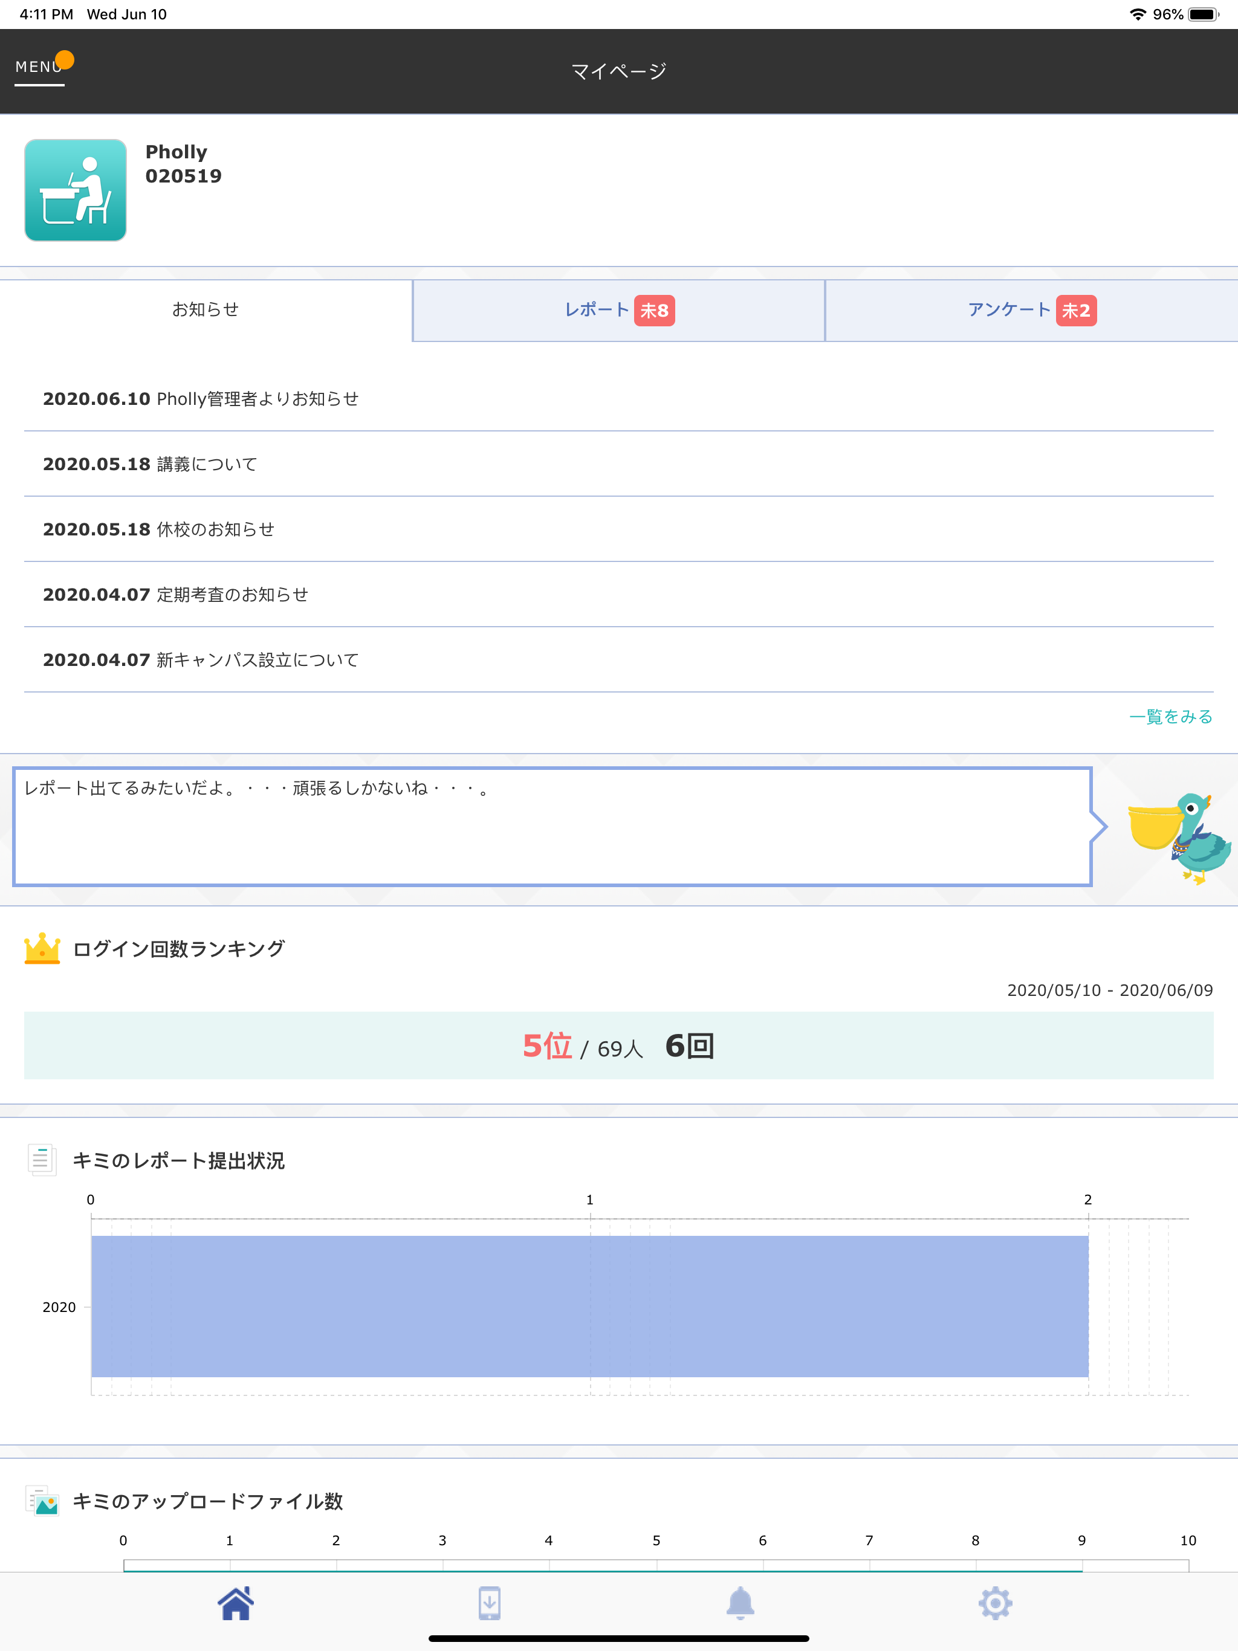
Task: Tap the キミのアップロードファイル数 heading
Action: (209, 1501)
